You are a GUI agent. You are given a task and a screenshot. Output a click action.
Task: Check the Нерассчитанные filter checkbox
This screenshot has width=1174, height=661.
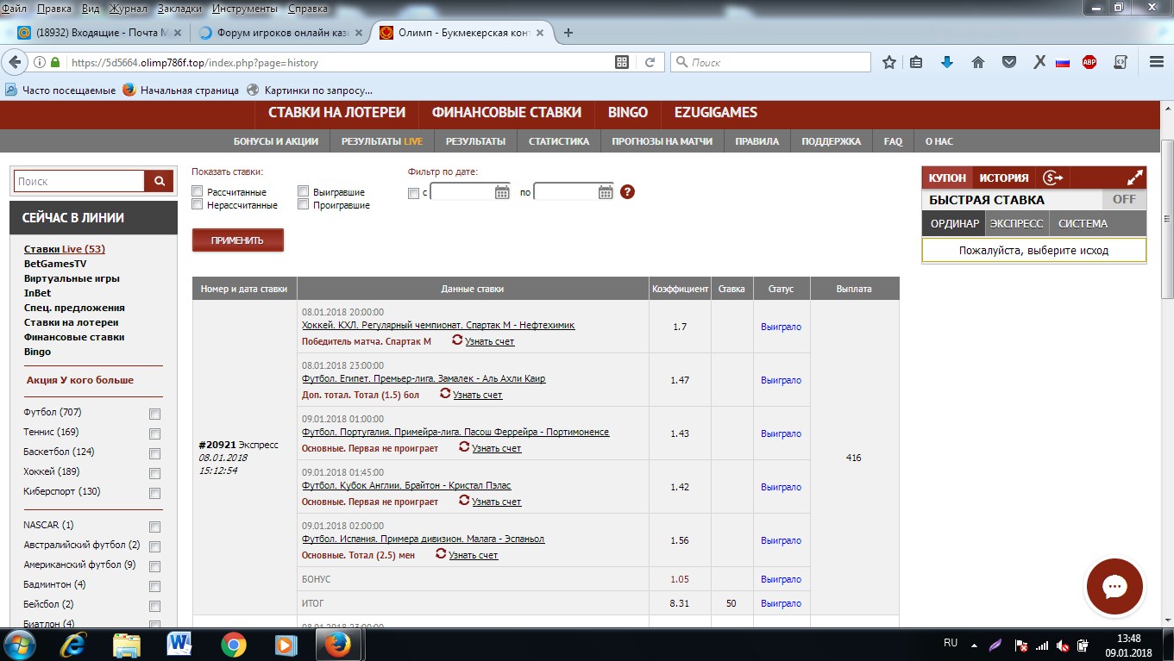198,205
